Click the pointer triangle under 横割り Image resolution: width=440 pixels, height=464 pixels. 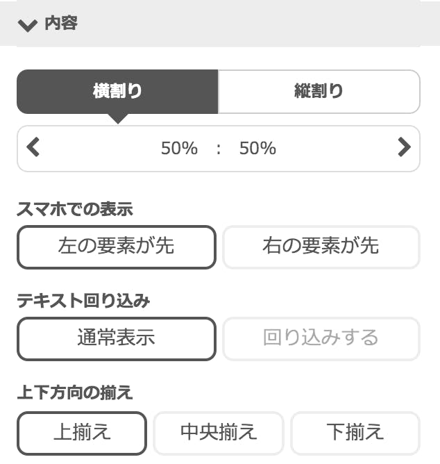(118, 119)
